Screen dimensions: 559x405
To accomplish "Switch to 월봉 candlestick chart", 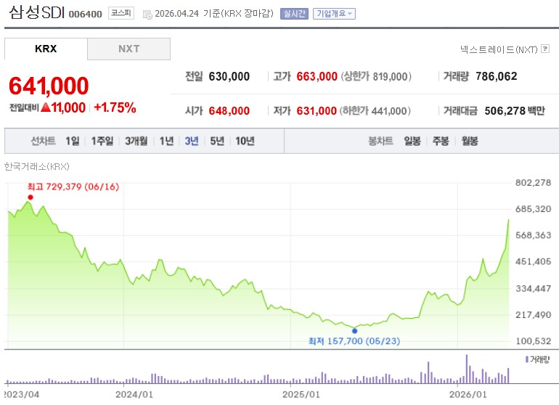I will (x=470, y=141).
